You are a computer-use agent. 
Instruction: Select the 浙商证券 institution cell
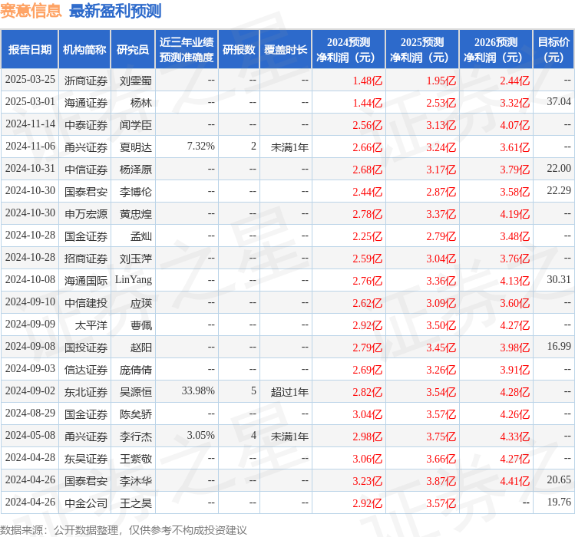click(x=86, y=81)
